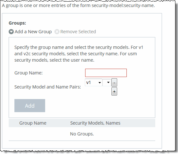Click the arrow on the v1 dropdown

(x=100, y=83)
